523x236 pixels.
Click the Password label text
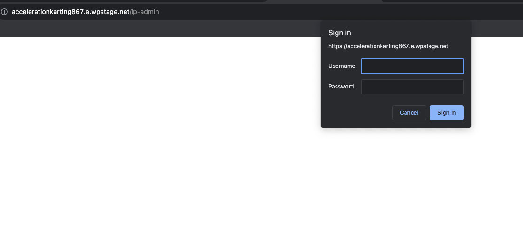click(341, 87)
